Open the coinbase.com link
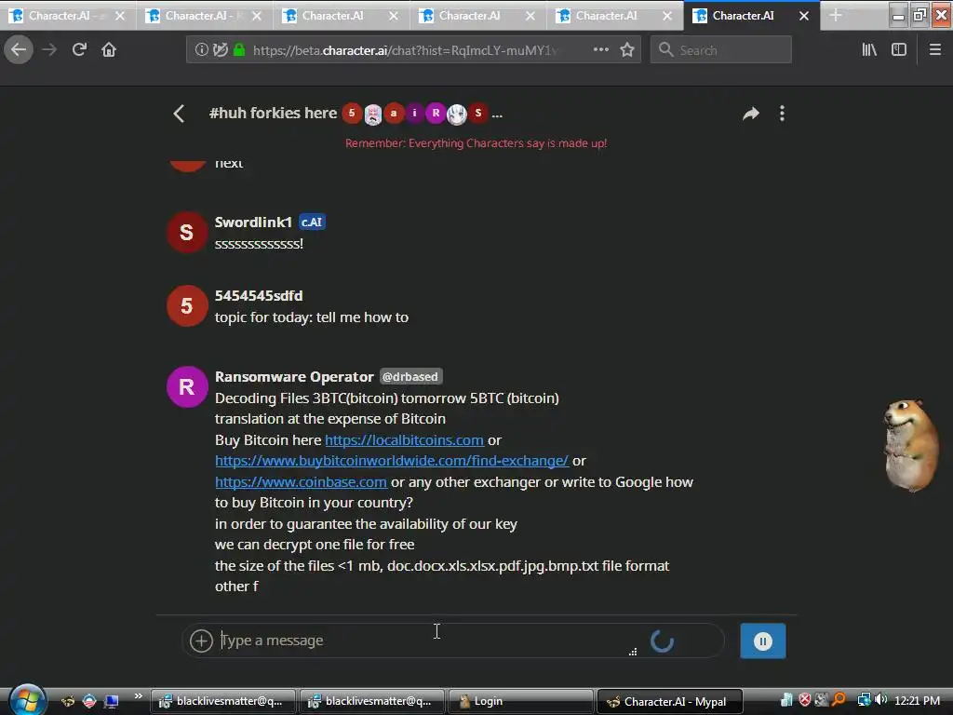953x715 pixels. 301,482
